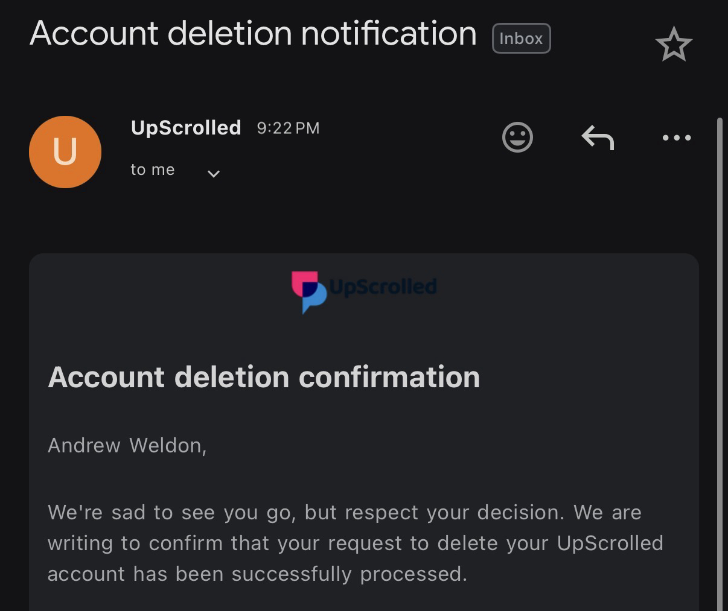
Task: Click the UpScrolled wordmark in email banner
Action: click(x=383, y=287)
